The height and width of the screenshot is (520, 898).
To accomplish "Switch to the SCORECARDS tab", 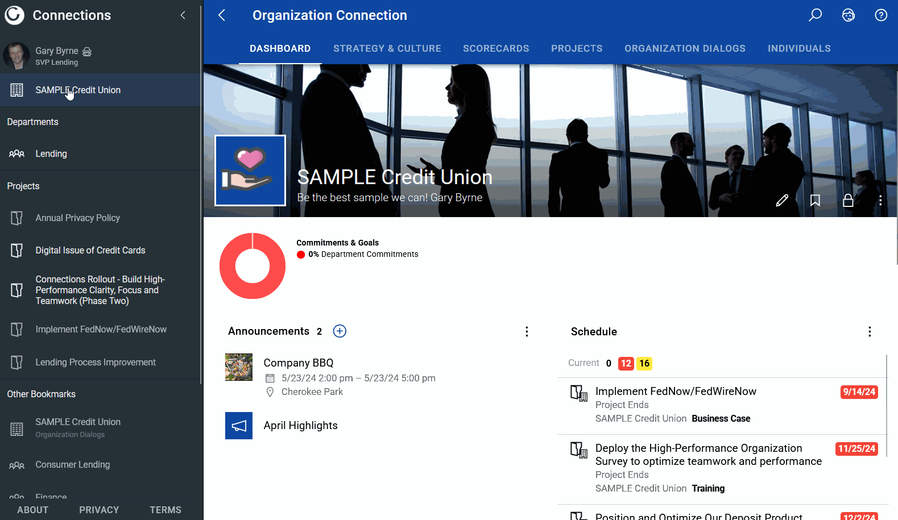I will tap(496, 48).
